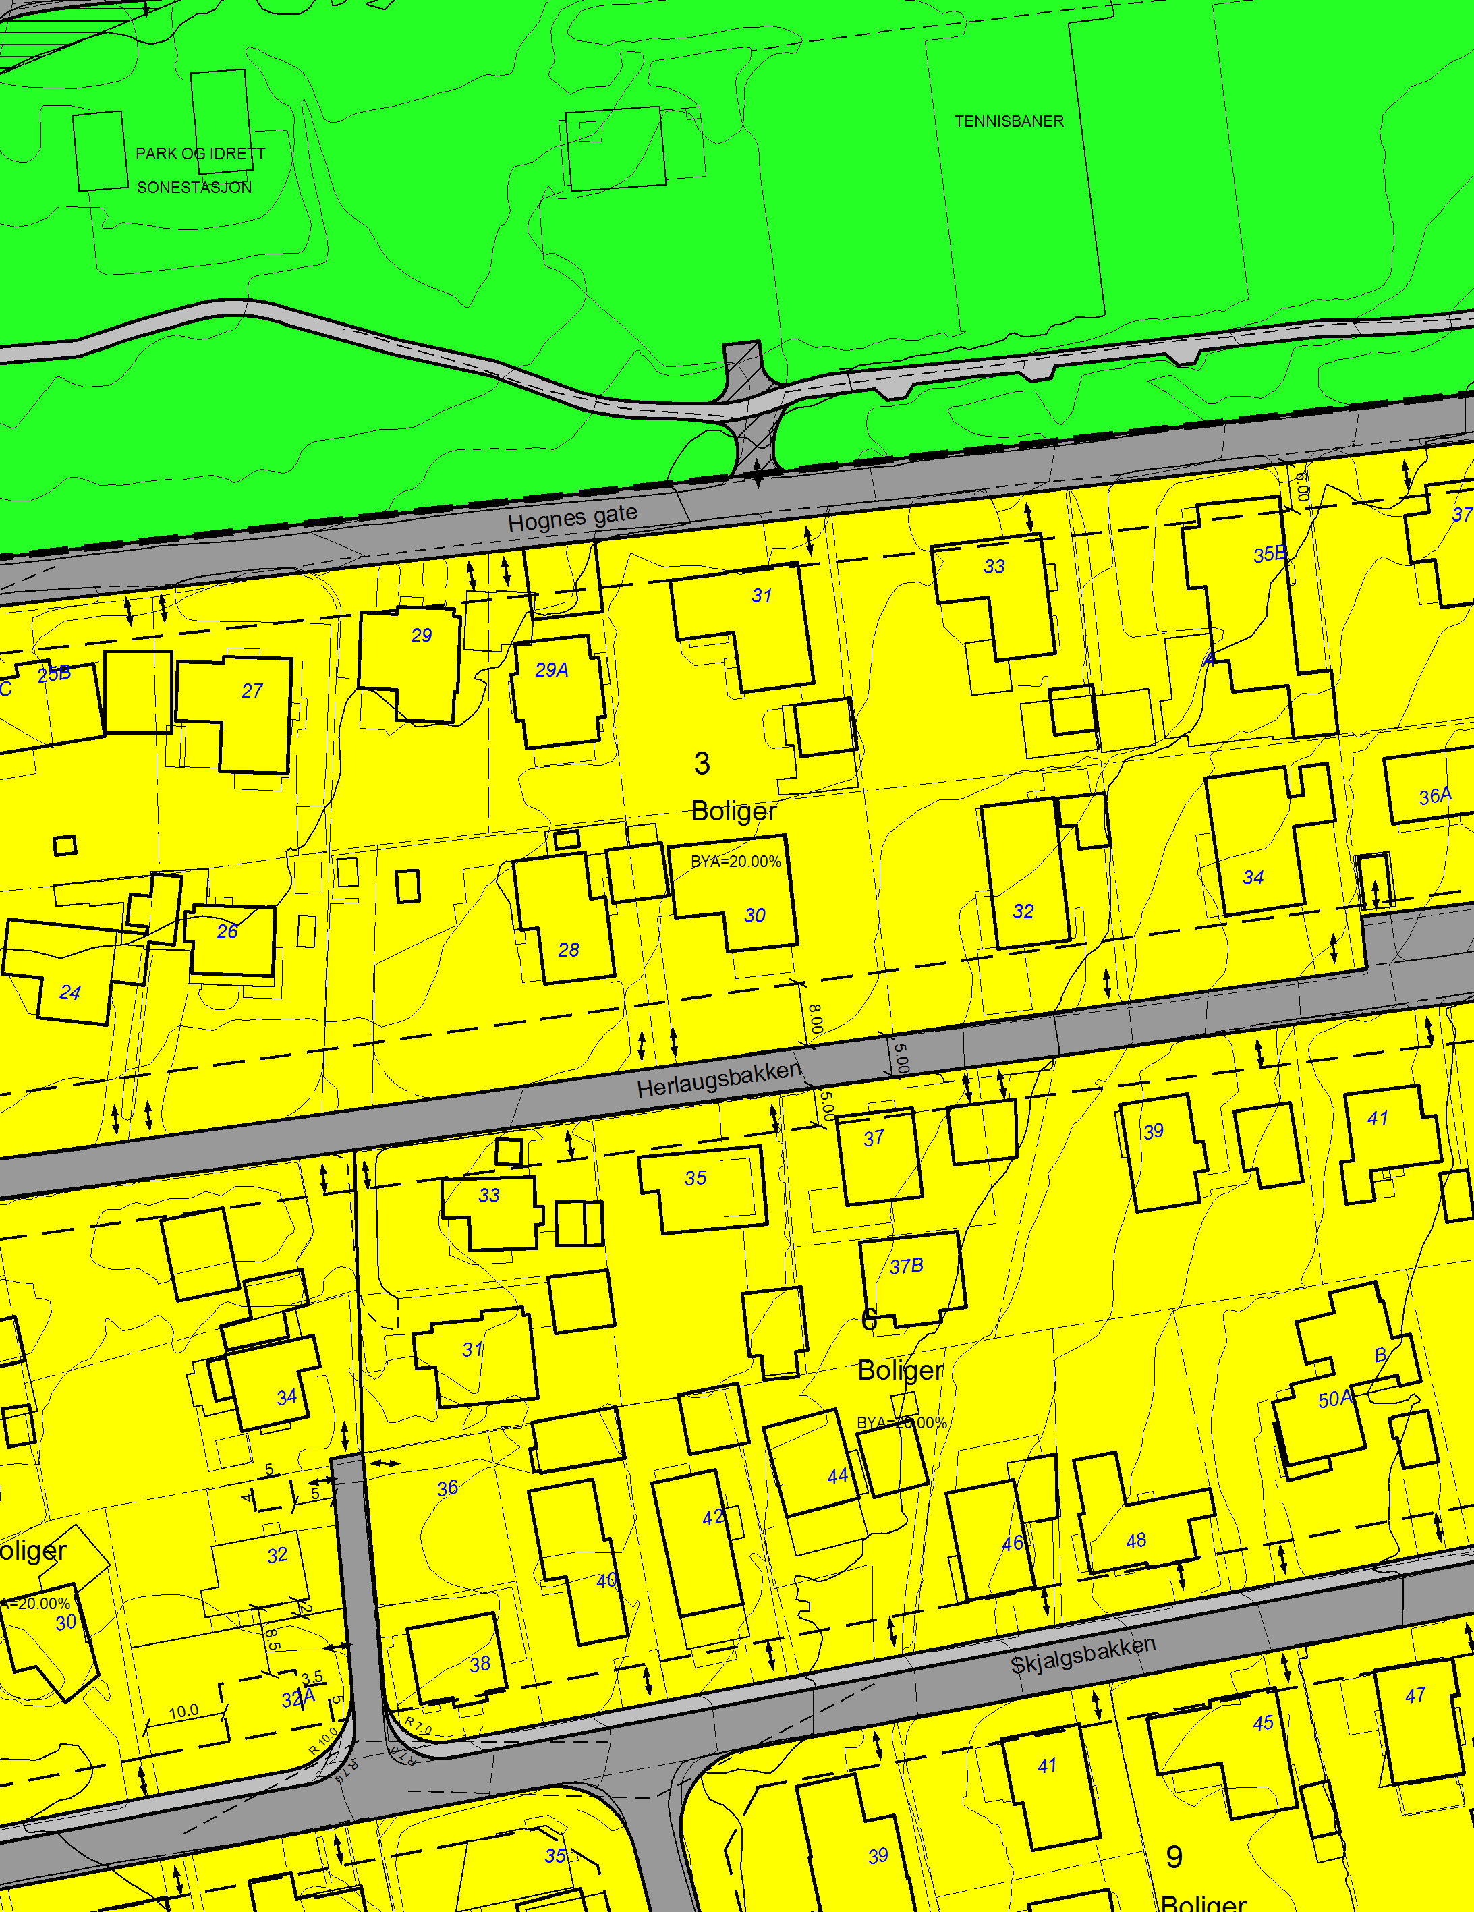Select house number 40
1474x1912 pixels.
pyautogui.click(x=606, y=1581)
